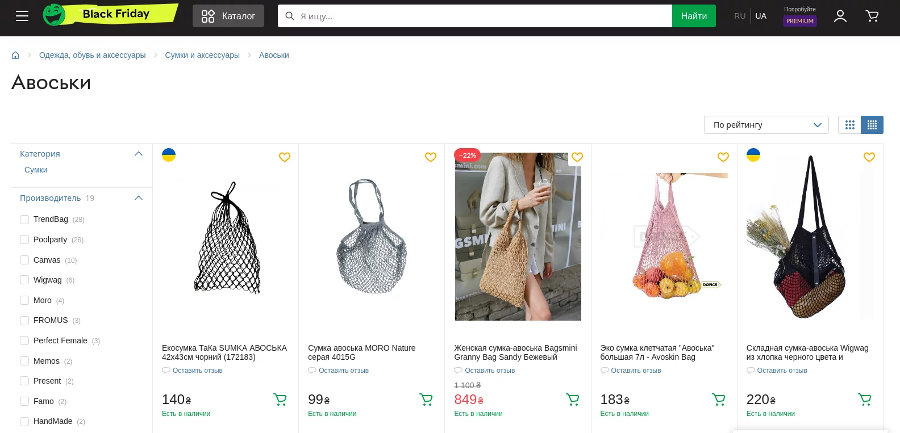Add MORO Nature bag to wishlist
This screenshot has height=433, width=900.
pos(431,157)
